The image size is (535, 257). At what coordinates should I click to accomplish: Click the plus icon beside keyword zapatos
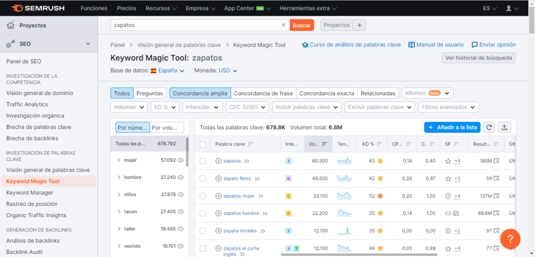click(x=218, y=161)
